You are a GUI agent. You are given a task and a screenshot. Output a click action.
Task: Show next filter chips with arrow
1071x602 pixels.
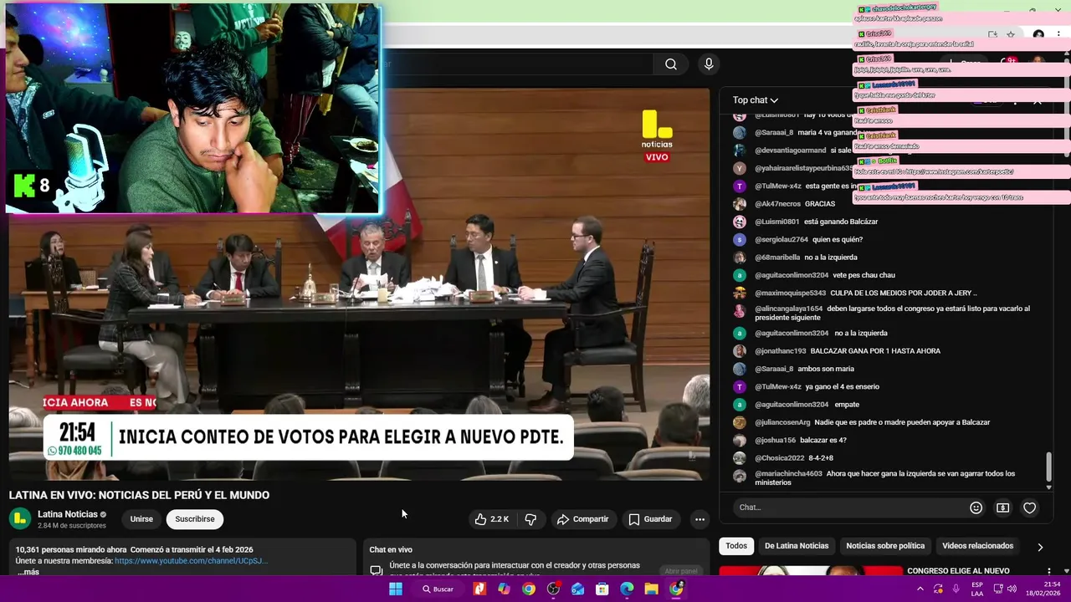1040,547
